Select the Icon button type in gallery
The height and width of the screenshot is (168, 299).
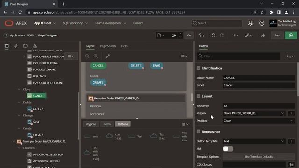[x=91, y=136]
